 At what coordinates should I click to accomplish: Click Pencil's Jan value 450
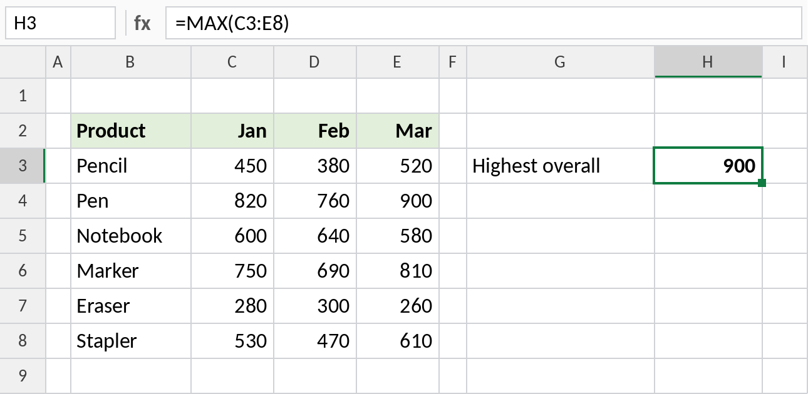click(232, 166)
